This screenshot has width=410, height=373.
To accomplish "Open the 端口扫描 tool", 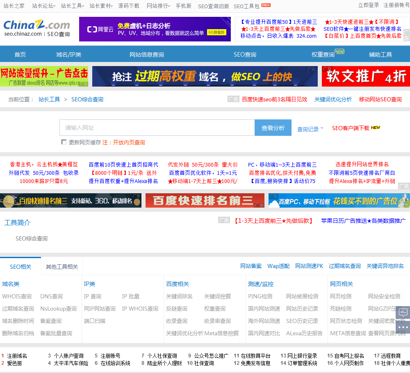I will pyautogui.click(x=95, y=321).
